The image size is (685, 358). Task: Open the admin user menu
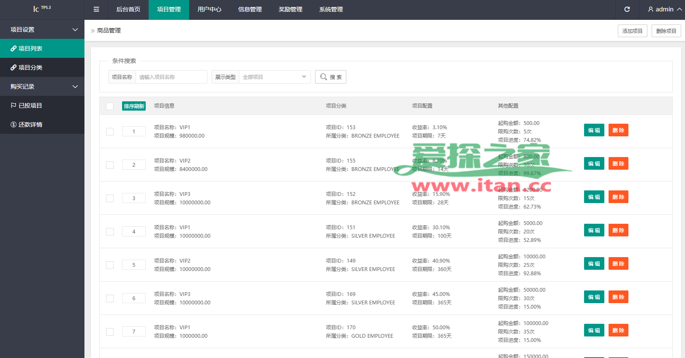665,9
